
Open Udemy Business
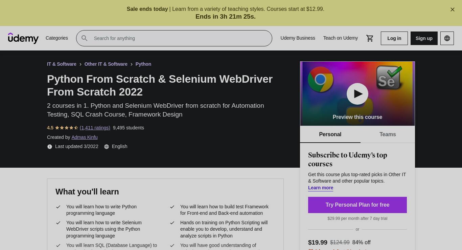[x=298, y=38]
